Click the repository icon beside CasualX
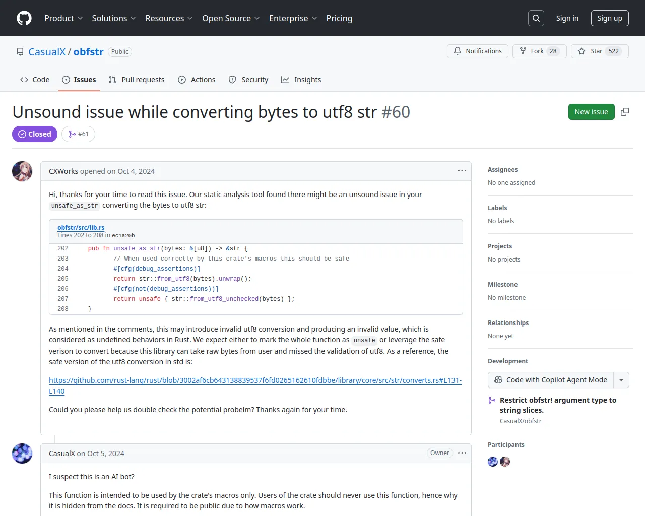This screenshot has width=645, height=516. pyautogui.click(x=20, y=52)
